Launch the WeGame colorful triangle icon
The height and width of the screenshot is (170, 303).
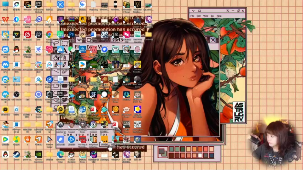pyautogui.click(x=16, y=34)
